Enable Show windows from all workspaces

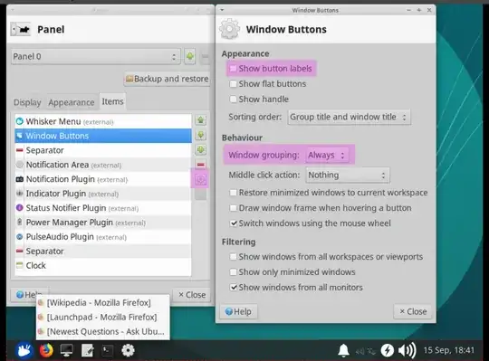coord(234,257)
